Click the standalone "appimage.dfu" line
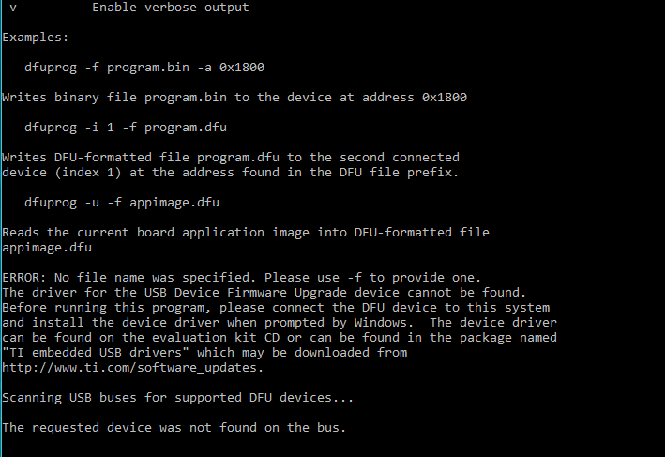Screen dimensions: 665x457 click(x=45, y=248)
